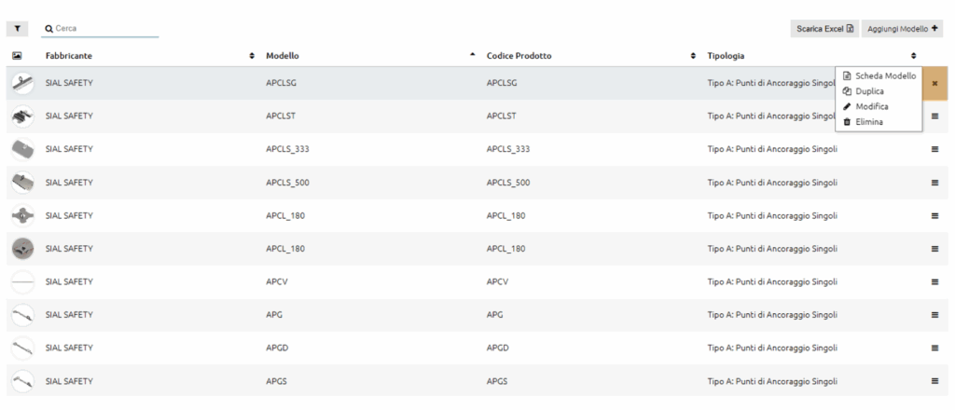Screen dimensions: 955x410
Task: Open hamburger menu for APCV row
Action: pyautogui.click(x=934, y=281)
